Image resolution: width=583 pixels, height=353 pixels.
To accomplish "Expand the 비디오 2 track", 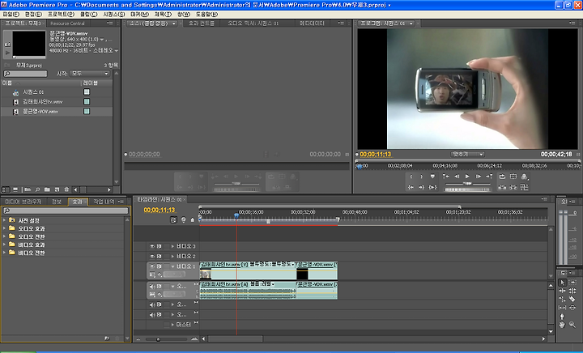I will (x=172, y=256).
